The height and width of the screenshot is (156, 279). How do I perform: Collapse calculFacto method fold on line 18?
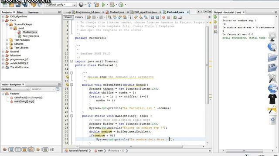[x=71, y=85]
